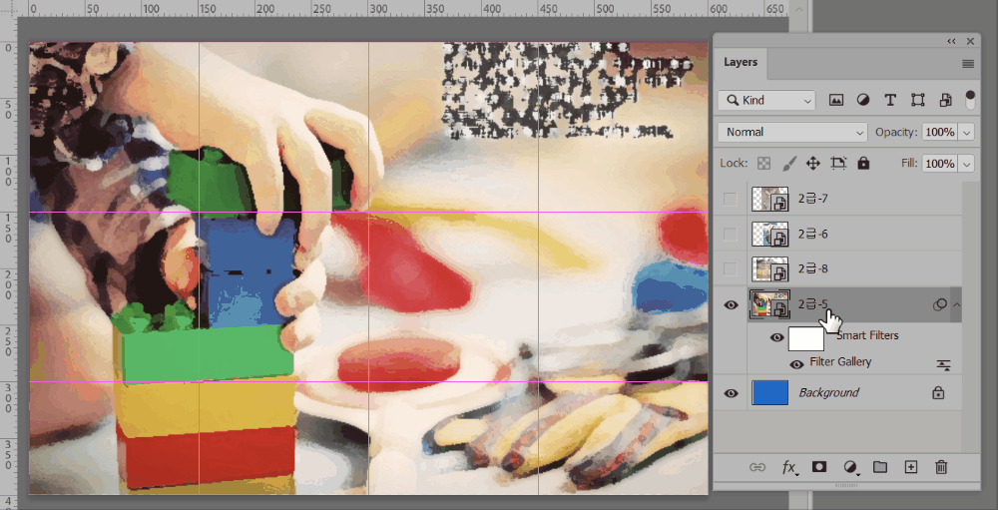Open layer style fx menu
998x510 pixels.
(789, 468)
